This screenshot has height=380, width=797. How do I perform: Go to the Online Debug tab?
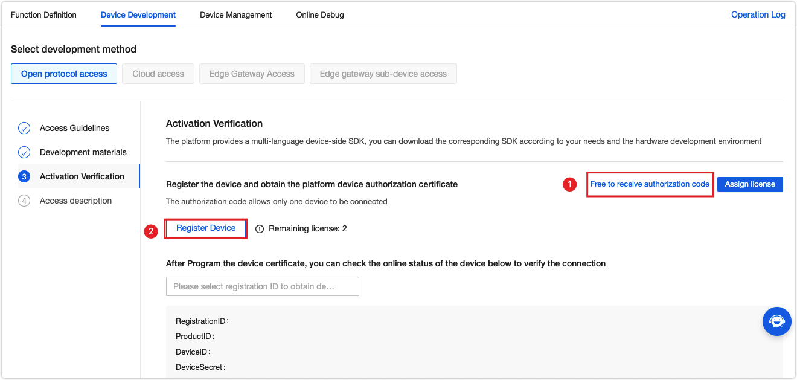[x=320, y=14]
